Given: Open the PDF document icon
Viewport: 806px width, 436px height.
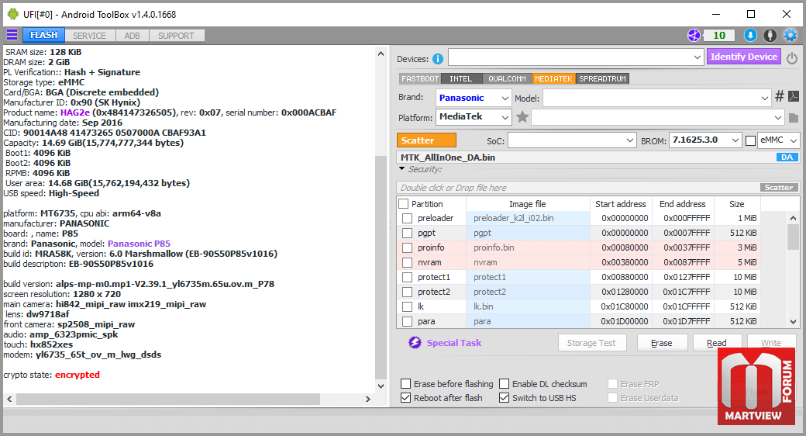Looking at the screenshot, I should [x=794, y=96].
